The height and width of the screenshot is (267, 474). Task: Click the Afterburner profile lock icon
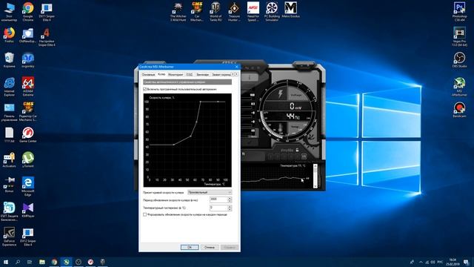[x=298, y=150]
